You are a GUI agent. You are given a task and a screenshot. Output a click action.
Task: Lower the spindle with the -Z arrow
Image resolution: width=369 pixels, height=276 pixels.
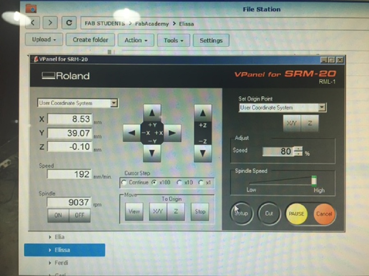[x=203, y=153]
